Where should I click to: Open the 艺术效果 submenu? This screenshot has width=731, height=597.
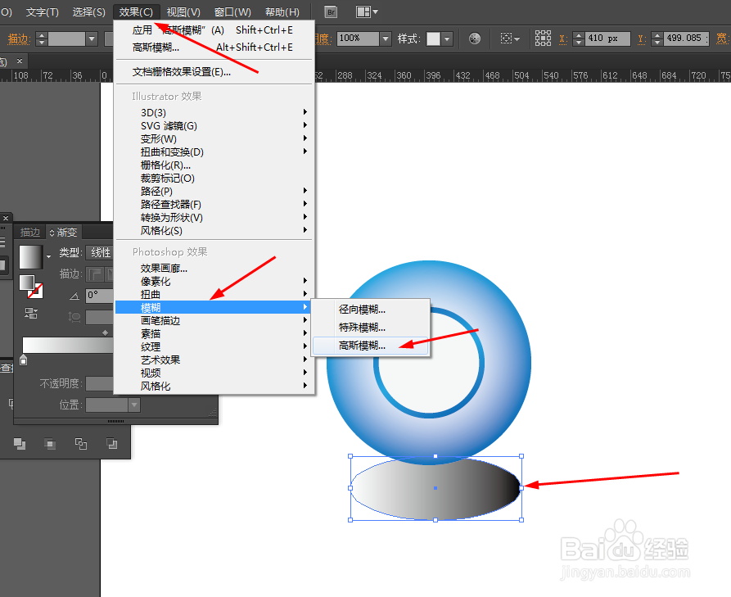214,360
